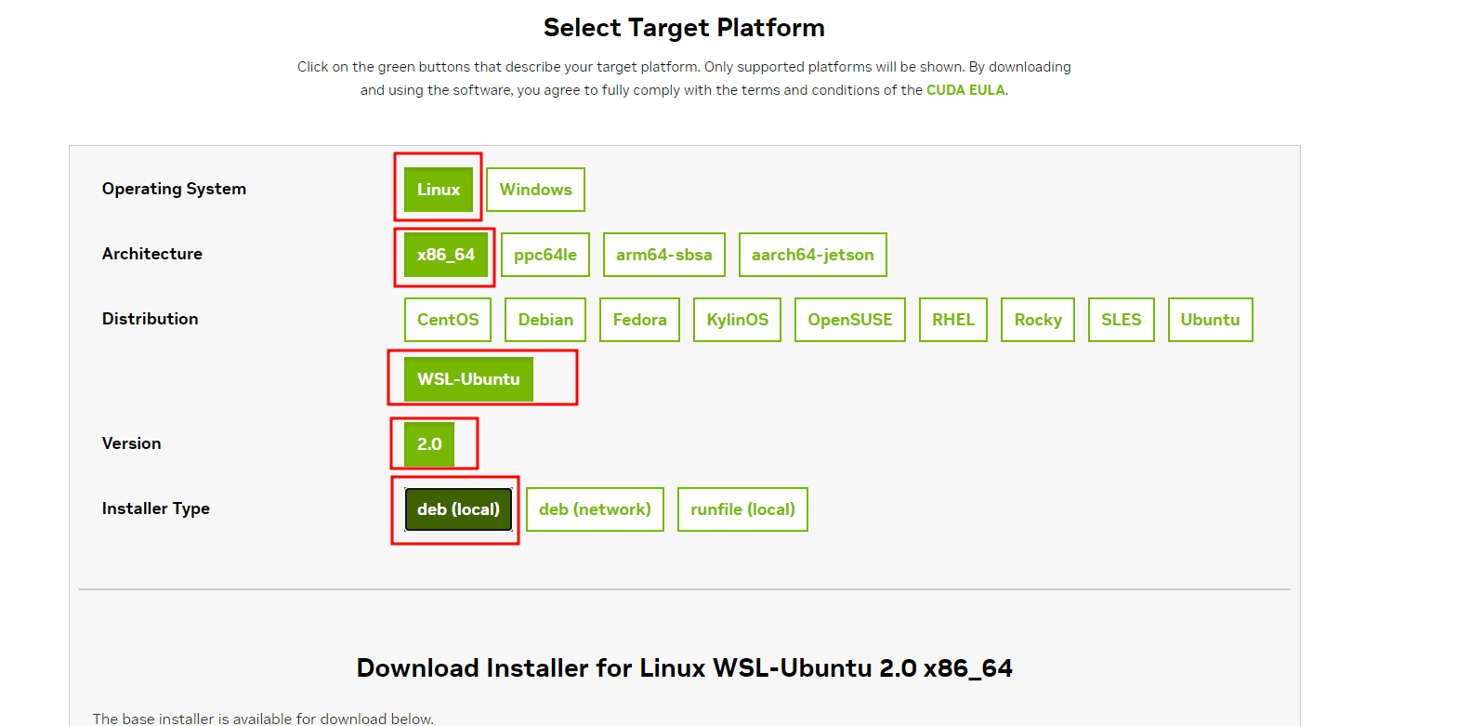Pick the ppc64le architecture option
1470x726 pixels.
(x=545, y=255)
